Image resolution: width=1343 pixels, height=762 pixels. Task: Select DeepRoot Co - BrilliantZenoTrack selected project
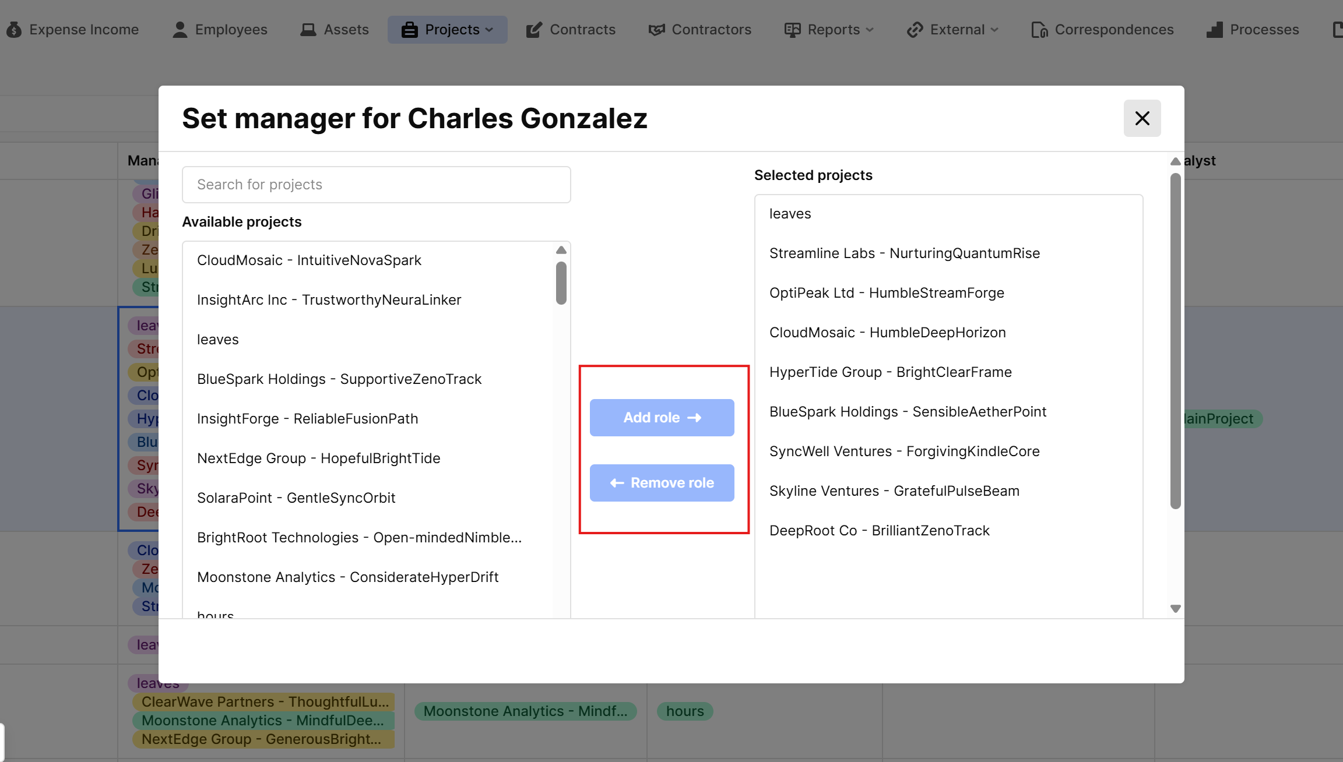click(x=879, y=531)
